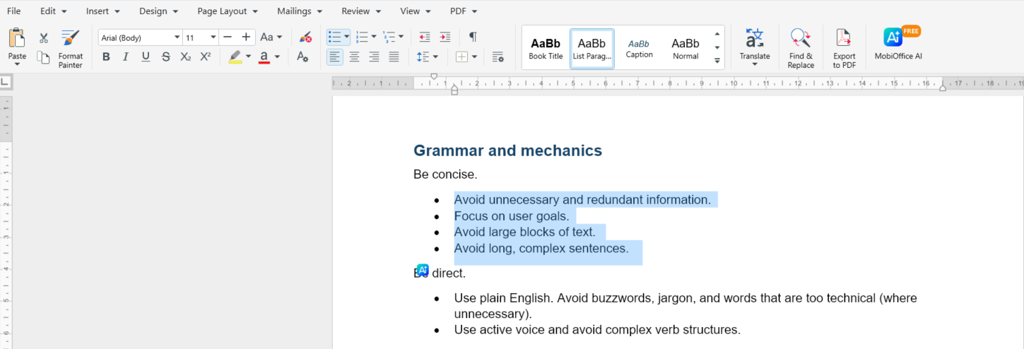Cut selection with the scissors icon

tap(44, 38)
